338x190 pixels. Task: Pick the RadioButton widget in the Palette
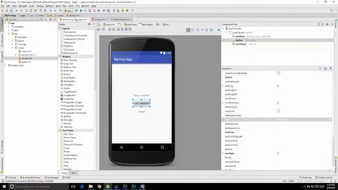point(69,81)
